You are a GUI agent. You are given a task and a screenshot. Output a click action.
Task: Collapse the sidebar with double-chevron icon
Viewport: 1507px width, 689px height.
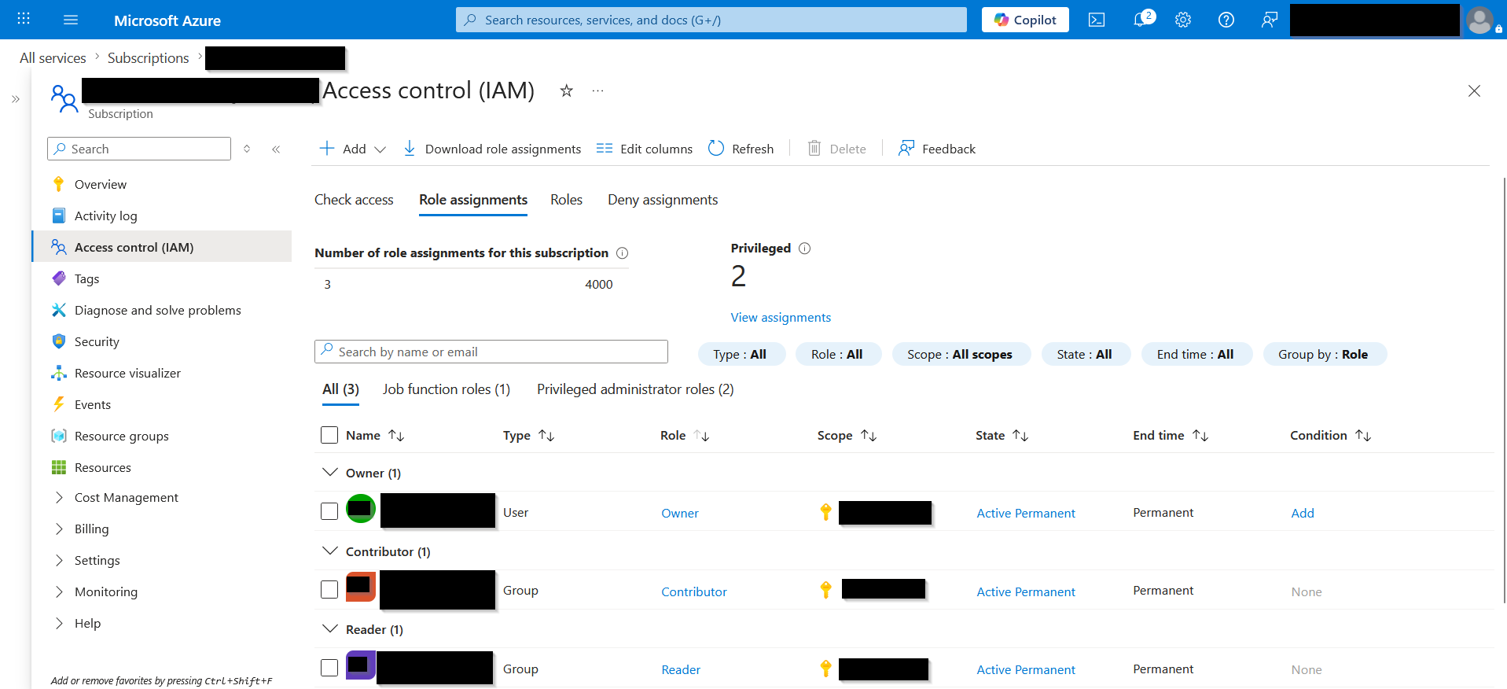pos(276,149)
